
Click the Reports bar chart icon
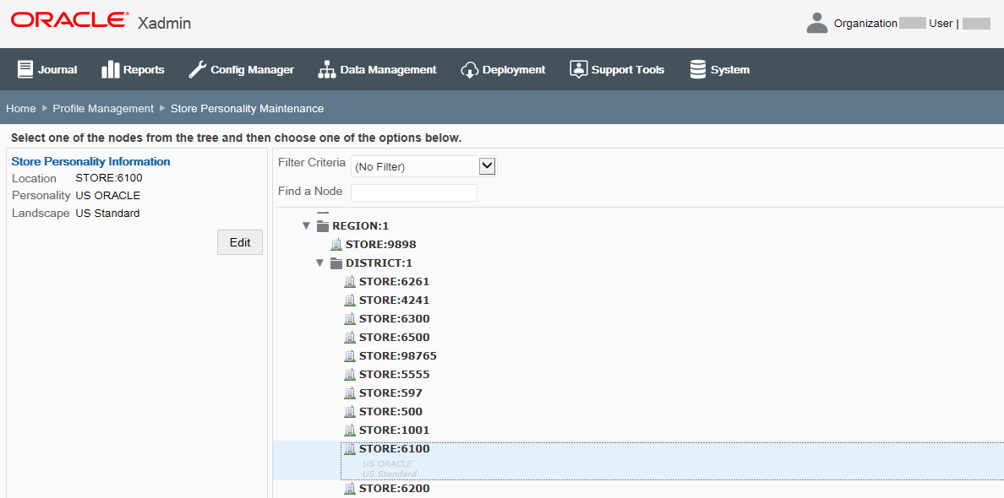tap(111, 69)
